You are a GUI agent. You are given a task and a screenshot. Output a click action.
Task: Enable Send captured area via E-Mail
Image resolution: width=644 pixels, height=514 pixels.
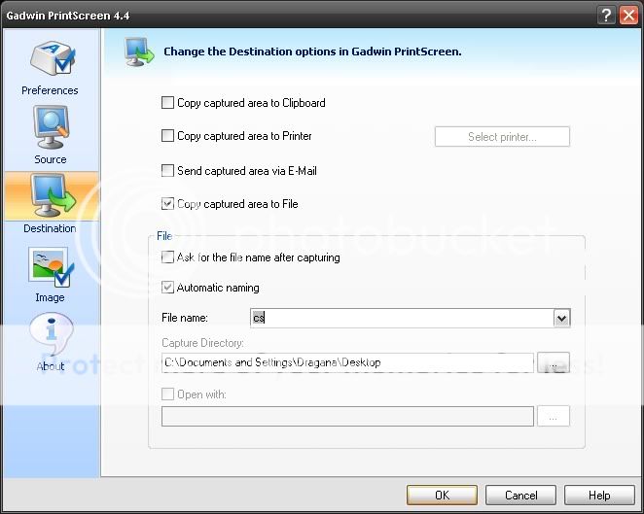coord(167,170)
